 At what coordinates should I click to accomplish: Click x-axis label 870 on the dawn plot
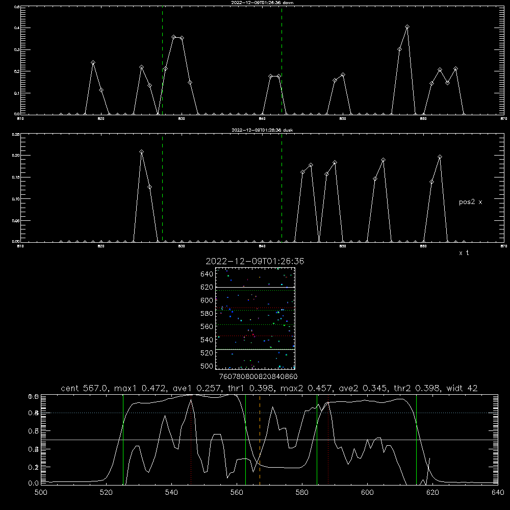coord(504,119)
